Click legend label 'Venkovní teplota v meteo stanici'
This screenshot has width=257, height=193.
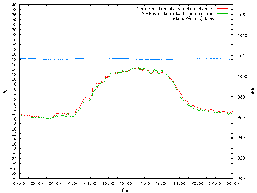[175, 9]
